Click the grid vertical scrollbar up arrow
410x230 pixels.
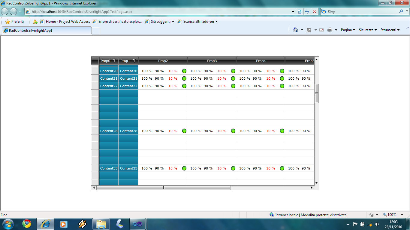point(316,59)
